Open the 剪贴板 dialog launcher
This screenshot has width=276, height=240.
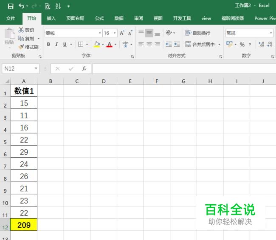point(40,56)
